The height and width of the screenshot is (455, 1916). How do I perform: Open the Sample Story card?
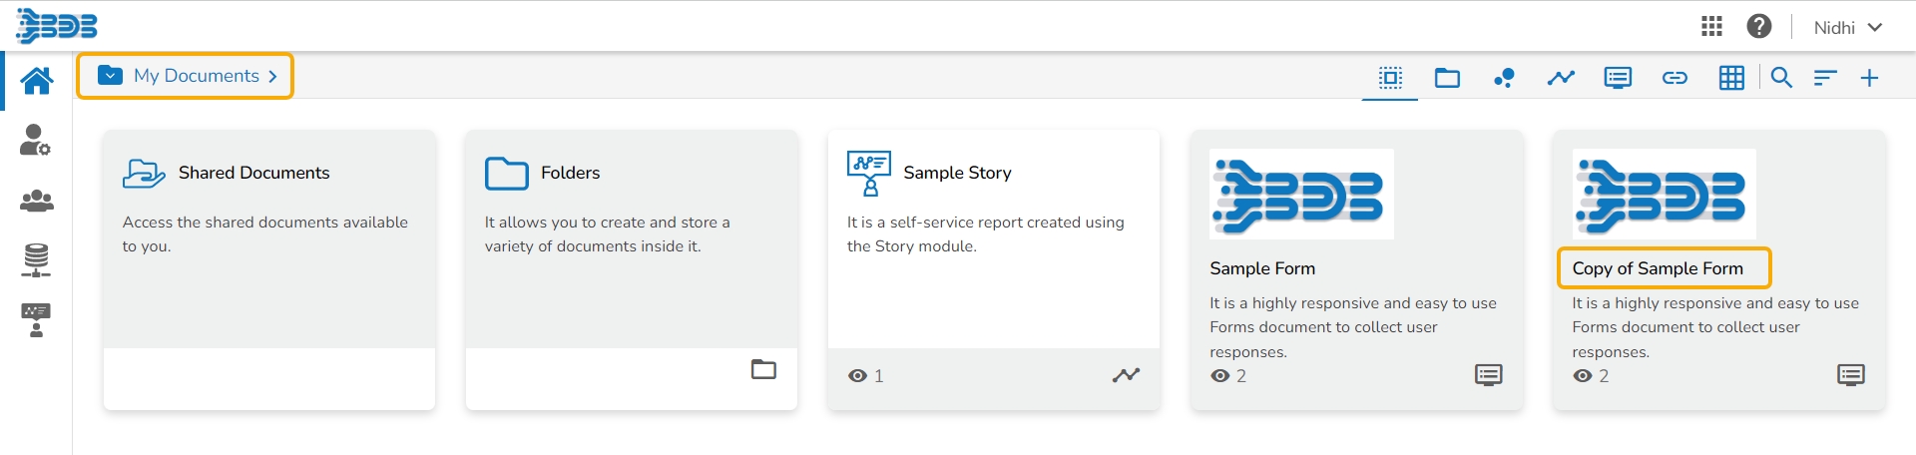957,173
